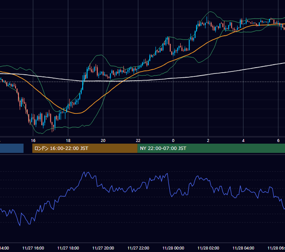Click the hour label 20 on price chart axis

(103, 141)
